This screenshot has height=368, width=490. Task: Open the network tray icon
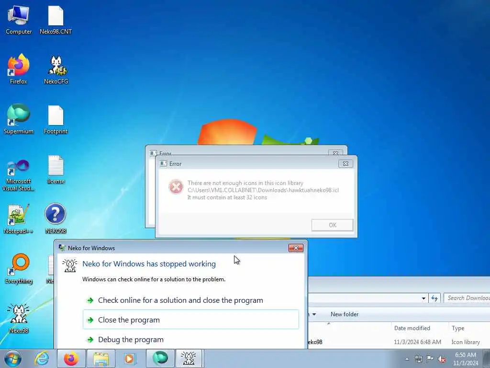click(x=418, y=359)
